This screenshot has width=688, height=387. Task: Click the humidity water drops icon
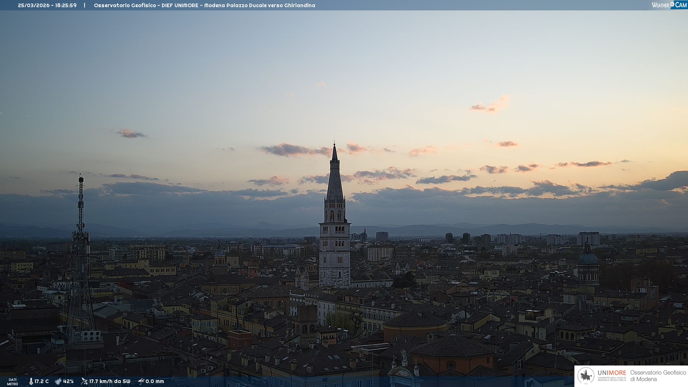58,382
